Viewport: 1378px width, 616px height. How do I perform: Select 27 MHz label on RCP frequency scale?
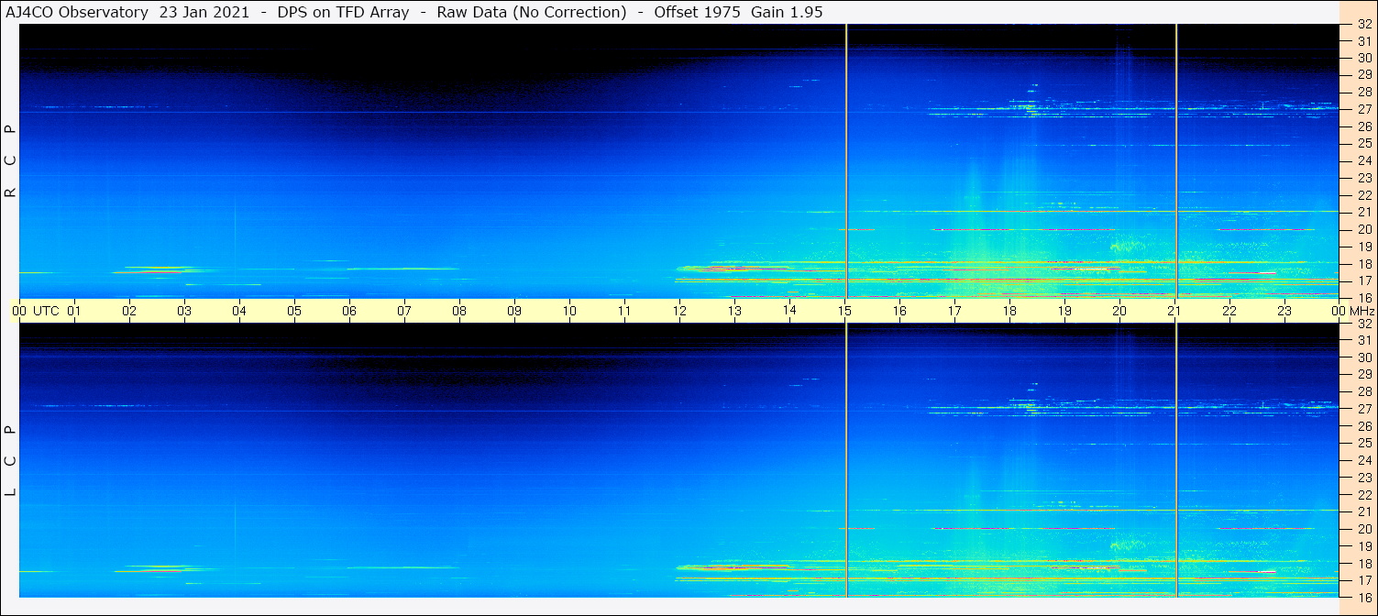click(1363, 109)
